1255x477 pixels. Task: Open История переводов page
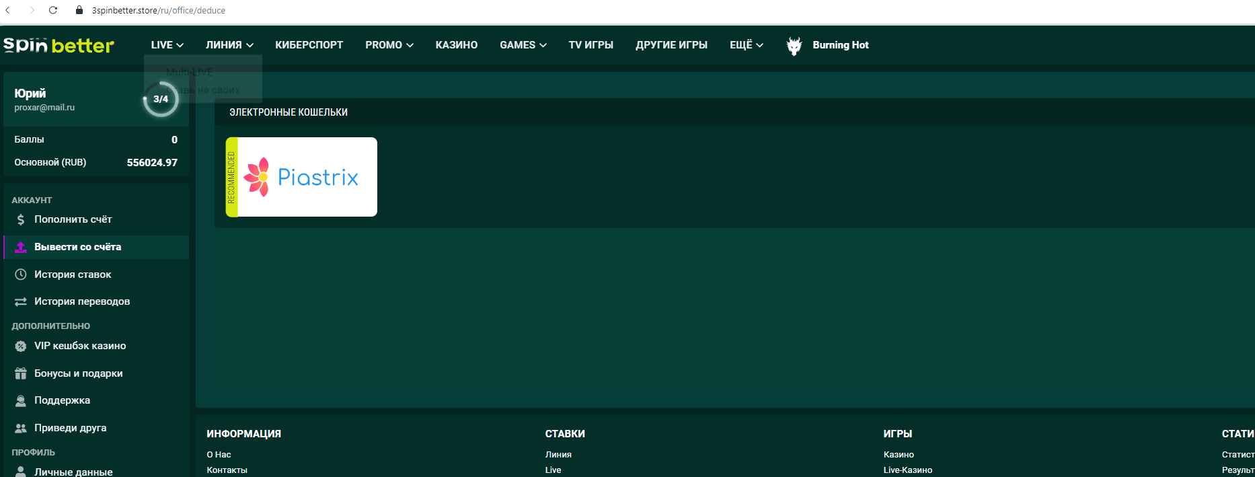tap(96, 301)
